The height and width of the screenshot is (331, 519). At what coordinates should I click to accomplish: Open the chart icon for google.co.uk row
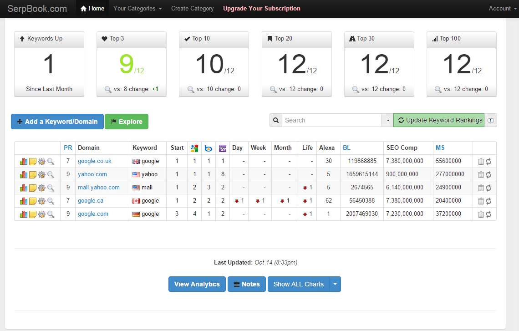(x=23, y=161)
